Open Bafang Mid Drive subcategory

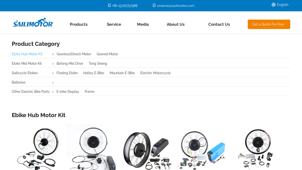(x=70, y=63)
